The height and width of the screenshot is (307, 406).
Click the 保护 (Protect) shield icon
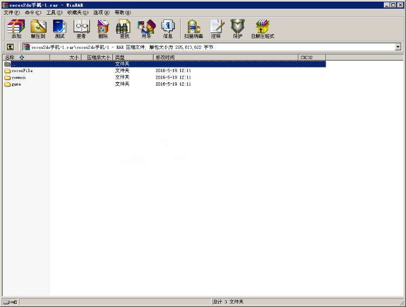click(238, 29)
